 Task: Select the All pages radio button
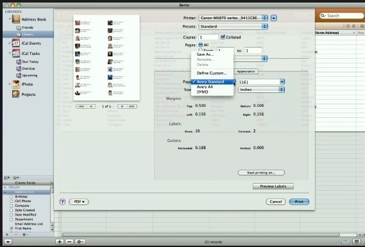201,45
